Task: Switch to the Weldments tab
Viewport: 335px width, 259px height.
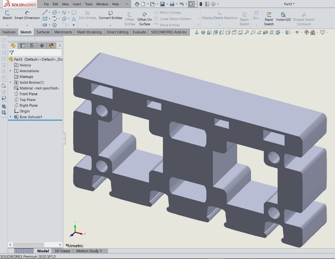Action: (x=63, y=32)
